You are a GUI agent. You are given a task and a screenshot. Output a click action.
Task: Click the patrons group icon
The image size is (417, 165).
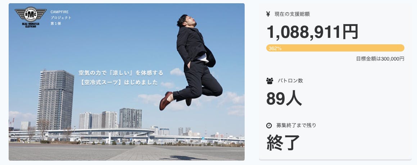click(269, 81)
